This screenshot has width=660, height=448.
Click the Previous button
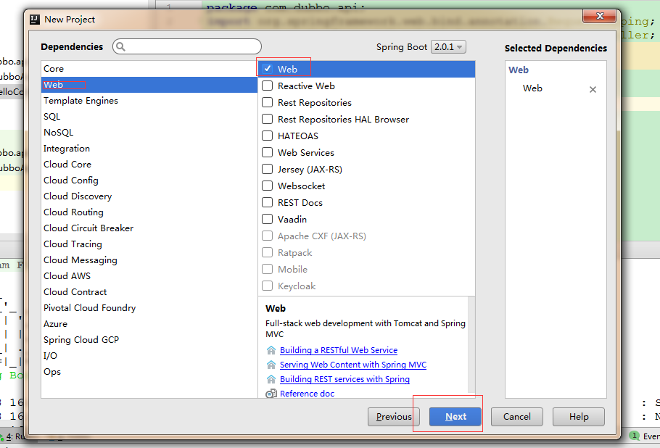tap(394, 416)
